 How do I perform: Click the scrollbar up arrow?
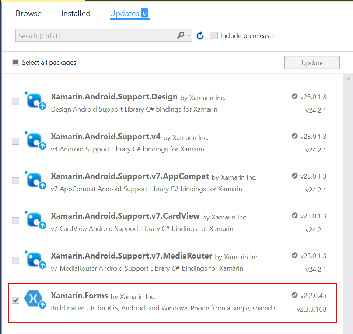tap(348, 79)
